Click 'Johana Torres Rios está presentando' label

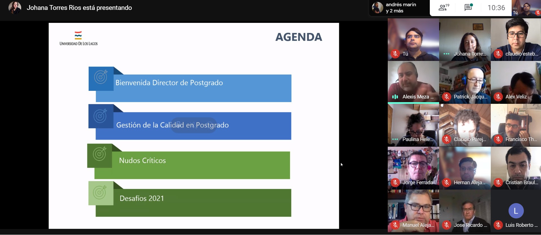pyautogui.click(x=79, y=8)
